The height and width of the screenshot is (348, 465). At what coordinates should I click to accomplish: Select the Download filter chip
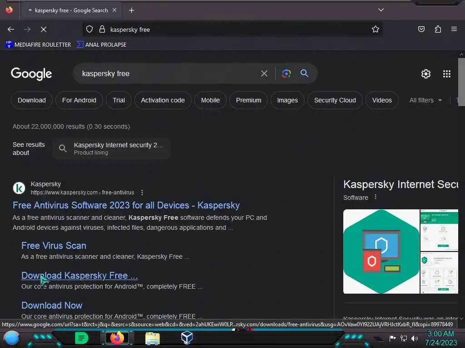click(32, 100)
